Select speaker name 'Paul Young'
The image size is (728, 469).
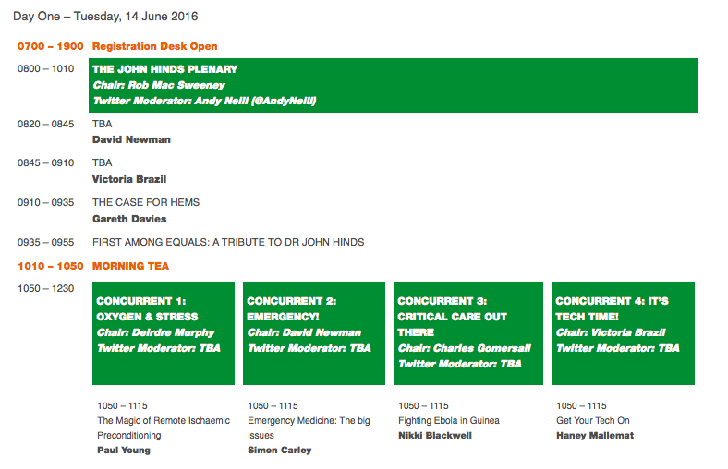124,450
